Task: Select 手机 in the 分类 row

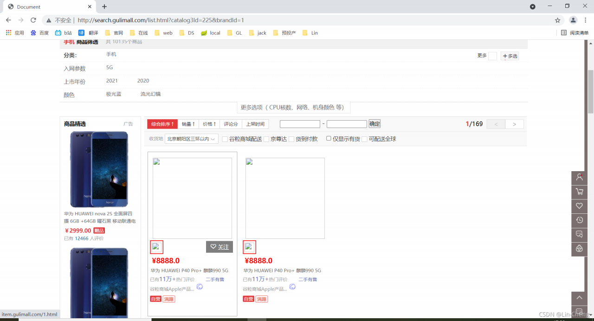Action: [x=111, y=54]
